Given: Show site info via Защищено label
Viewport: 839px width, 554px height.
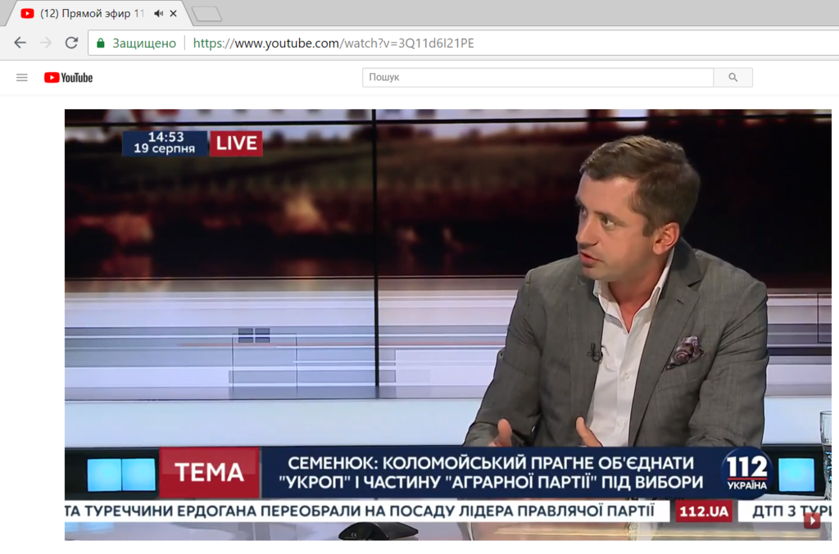Looking at the screenshot, I should [143, 43].
